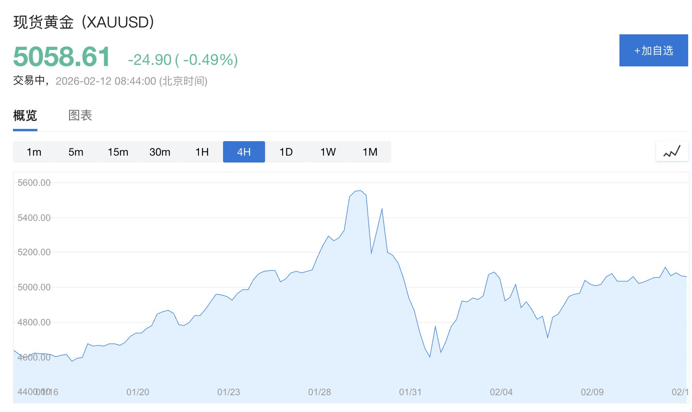Click the 5200.00 price axis label
Viewport: 692px width, 412px height.
34,252
